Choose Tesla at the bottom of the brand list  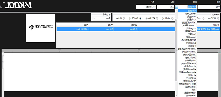pyautogui.click(x=187, y=96)
